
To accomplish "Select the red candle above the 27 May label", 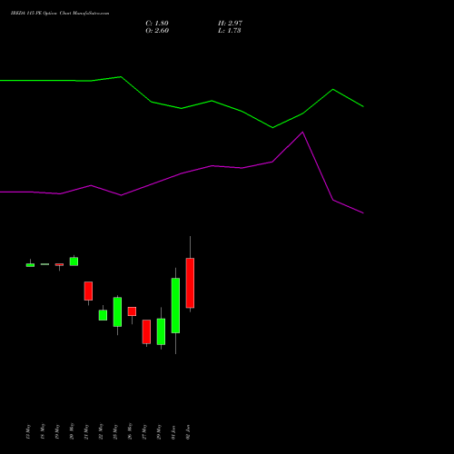I will (x=146, y=331).
